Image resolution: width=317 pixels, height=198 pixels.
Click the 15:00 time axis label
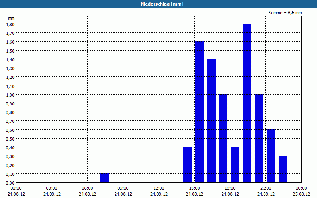click(x=195, y=188)
